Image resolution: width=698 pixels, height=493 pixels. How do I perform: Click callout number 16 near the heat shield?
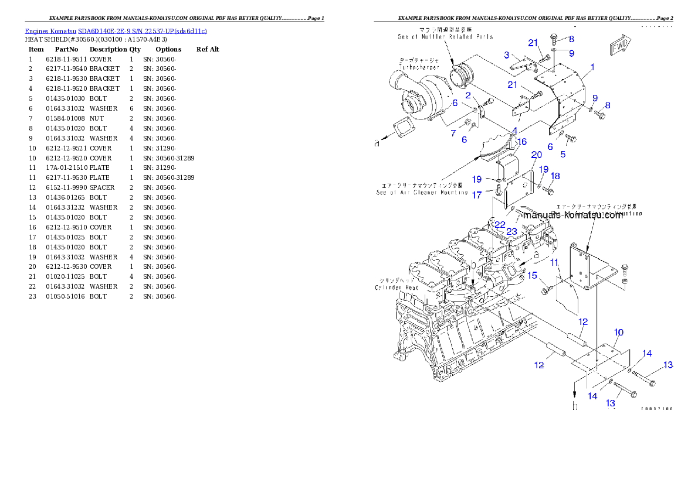(x=522, y=141)
